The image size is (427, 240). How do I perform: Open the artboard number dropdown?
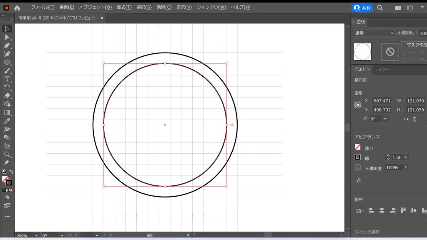tap(97, 235)
